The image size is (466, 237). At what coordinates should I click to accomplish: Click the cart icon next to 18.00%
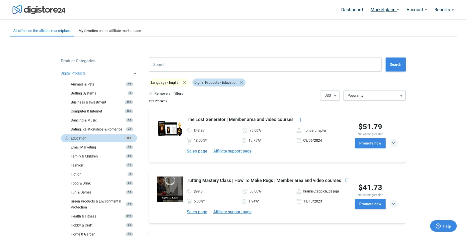pos(189,140)
